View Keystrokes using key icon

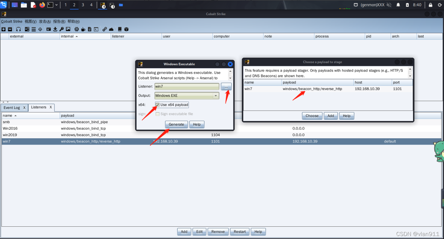(61, 29)
